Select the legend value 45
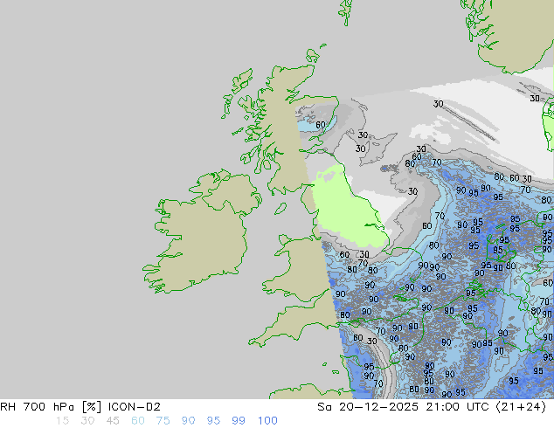This screenshot has height=428, width=554. click(113, 421)
